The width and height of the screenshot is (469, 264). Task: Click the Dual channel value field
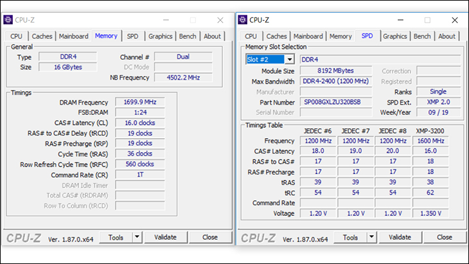pyautogui.click(x=183, y=57)
